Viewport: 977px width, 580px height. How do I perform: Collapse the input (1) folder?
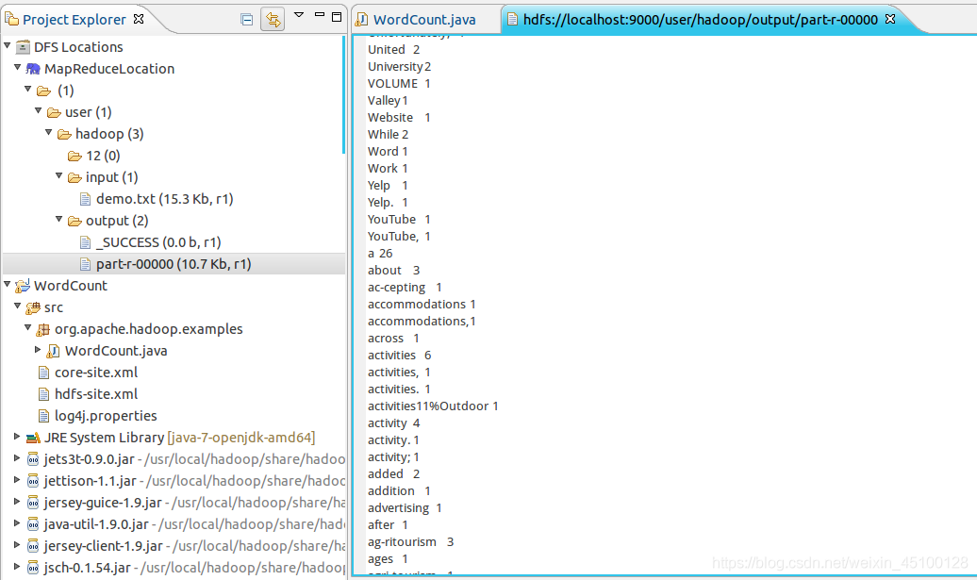click(59, 175)
